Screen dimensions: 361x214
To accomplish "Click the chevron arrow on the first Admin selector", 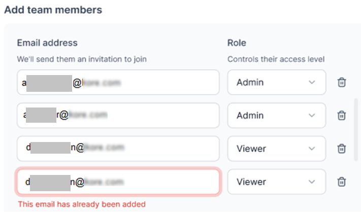I will [x=312, y=82].
